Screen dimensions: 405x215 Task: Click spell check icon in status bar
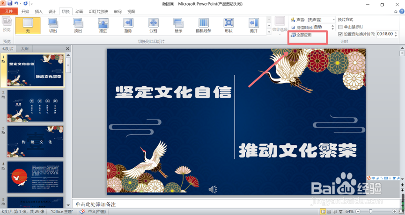pos(82,212)
